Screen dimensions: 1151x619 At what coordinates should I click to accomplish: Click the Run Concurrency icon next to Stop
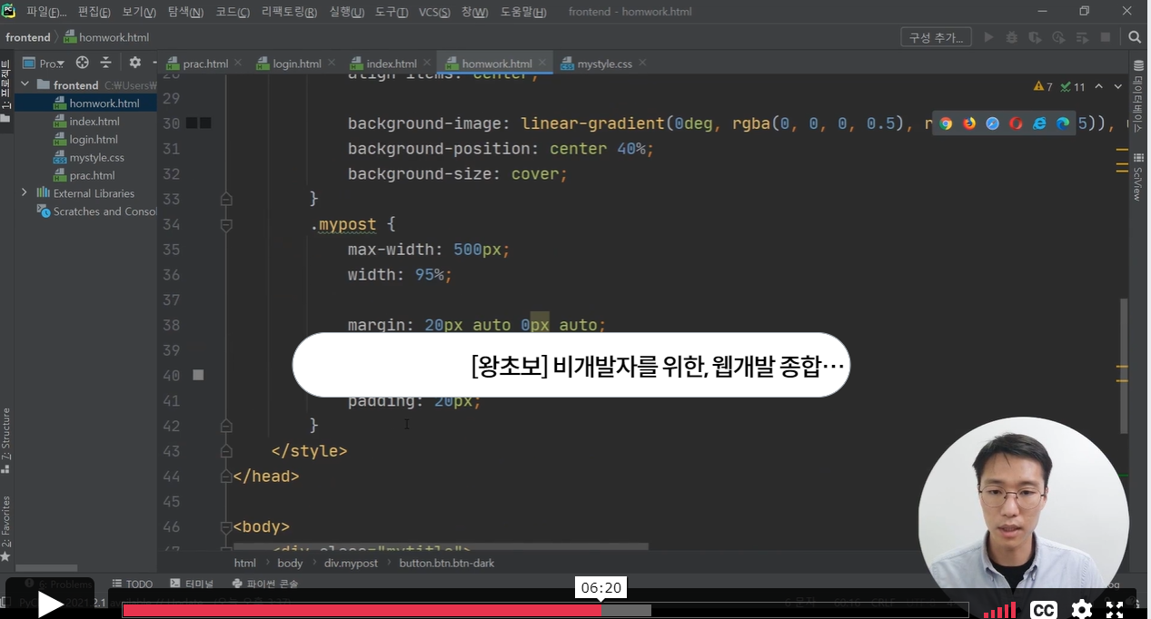(x=1082, y=37)
